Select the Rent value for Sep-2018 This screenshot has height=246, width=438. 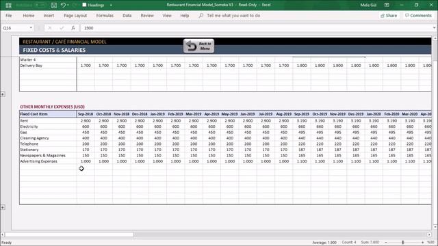(x=86, y=121)
